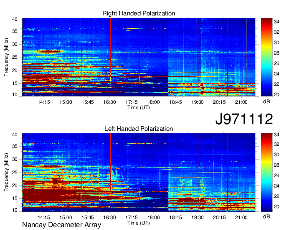The width and height of the screenshot is (284, 230).
Task: Click the 32 dB value on lower colorbar
Action: [276, 144]
